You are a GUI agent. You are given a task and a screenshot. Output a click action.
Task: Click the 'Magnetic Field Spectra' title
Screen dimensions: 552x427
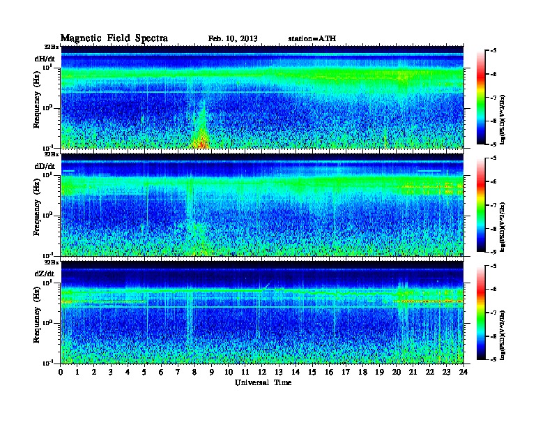tap(114, 38)
